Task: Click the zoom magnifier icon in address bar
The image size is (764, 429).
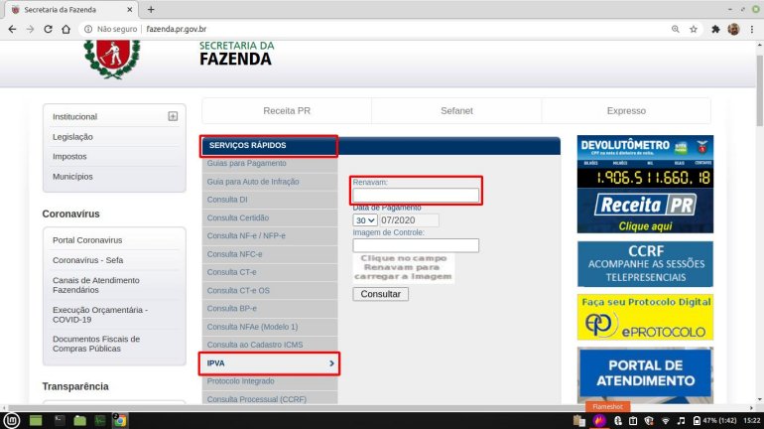Action: click(x=675, y=30)
